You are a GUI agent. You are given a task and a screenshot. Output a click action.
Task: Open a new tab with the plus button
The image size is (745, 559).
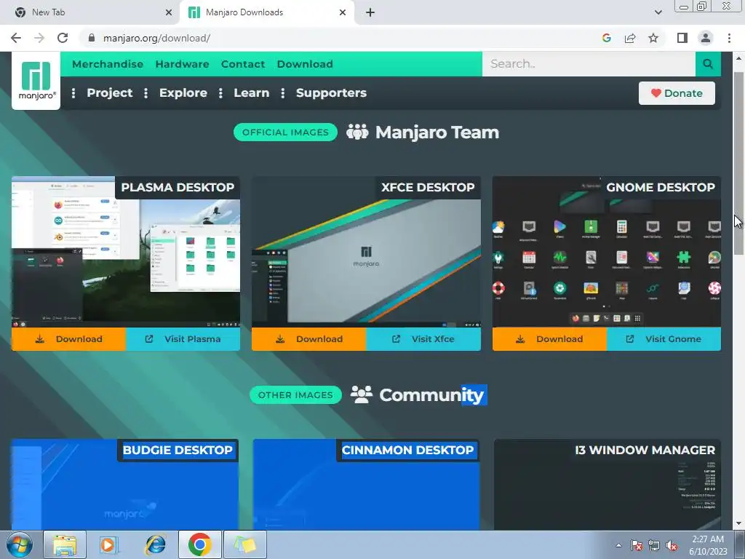coord(370,12)
